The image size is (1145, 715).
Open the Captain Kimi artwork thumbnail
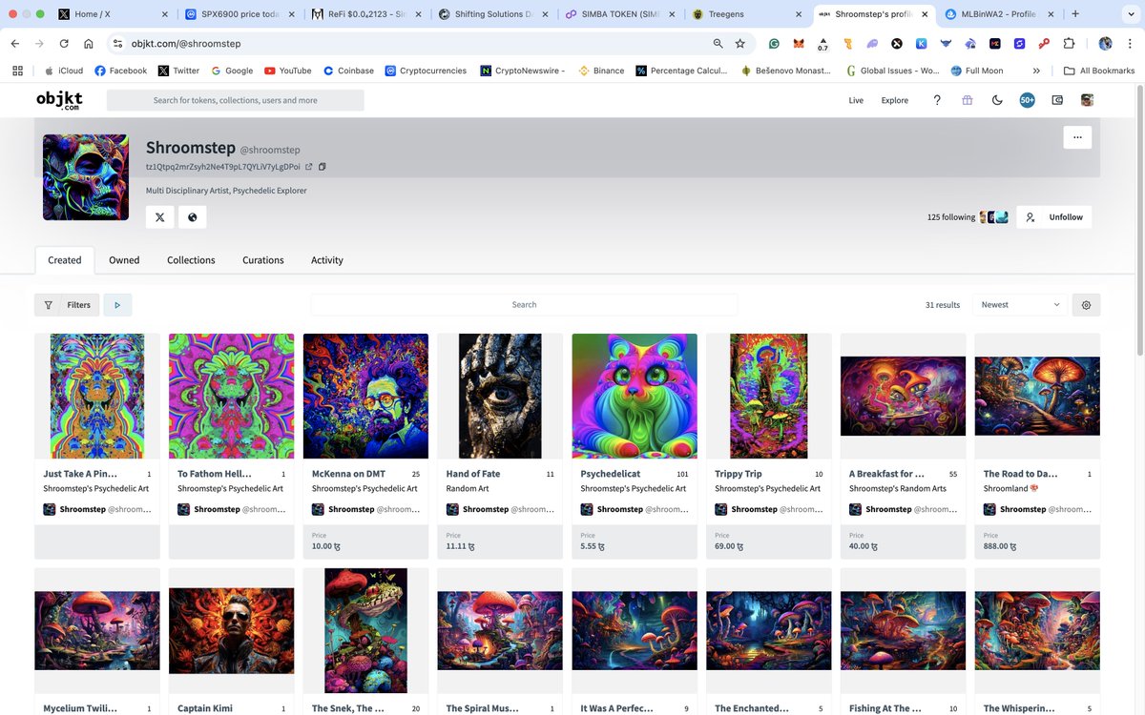231,630
